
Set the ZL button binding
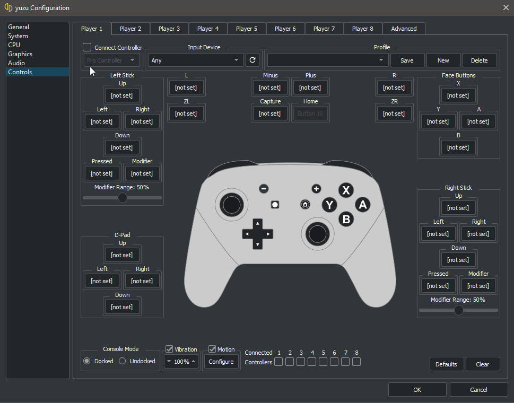186,113
